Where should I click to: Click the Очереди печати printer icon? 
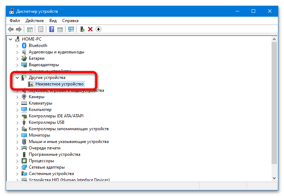[x=24, y=148]
